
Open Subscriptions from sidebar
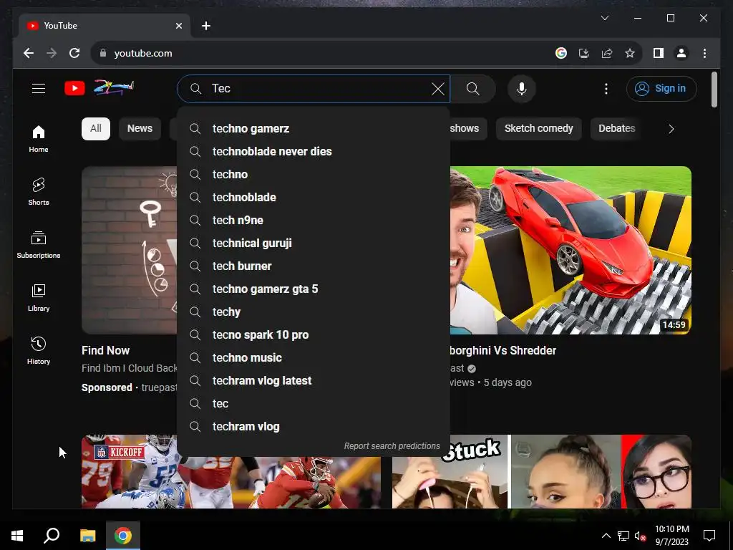[39, 245]
